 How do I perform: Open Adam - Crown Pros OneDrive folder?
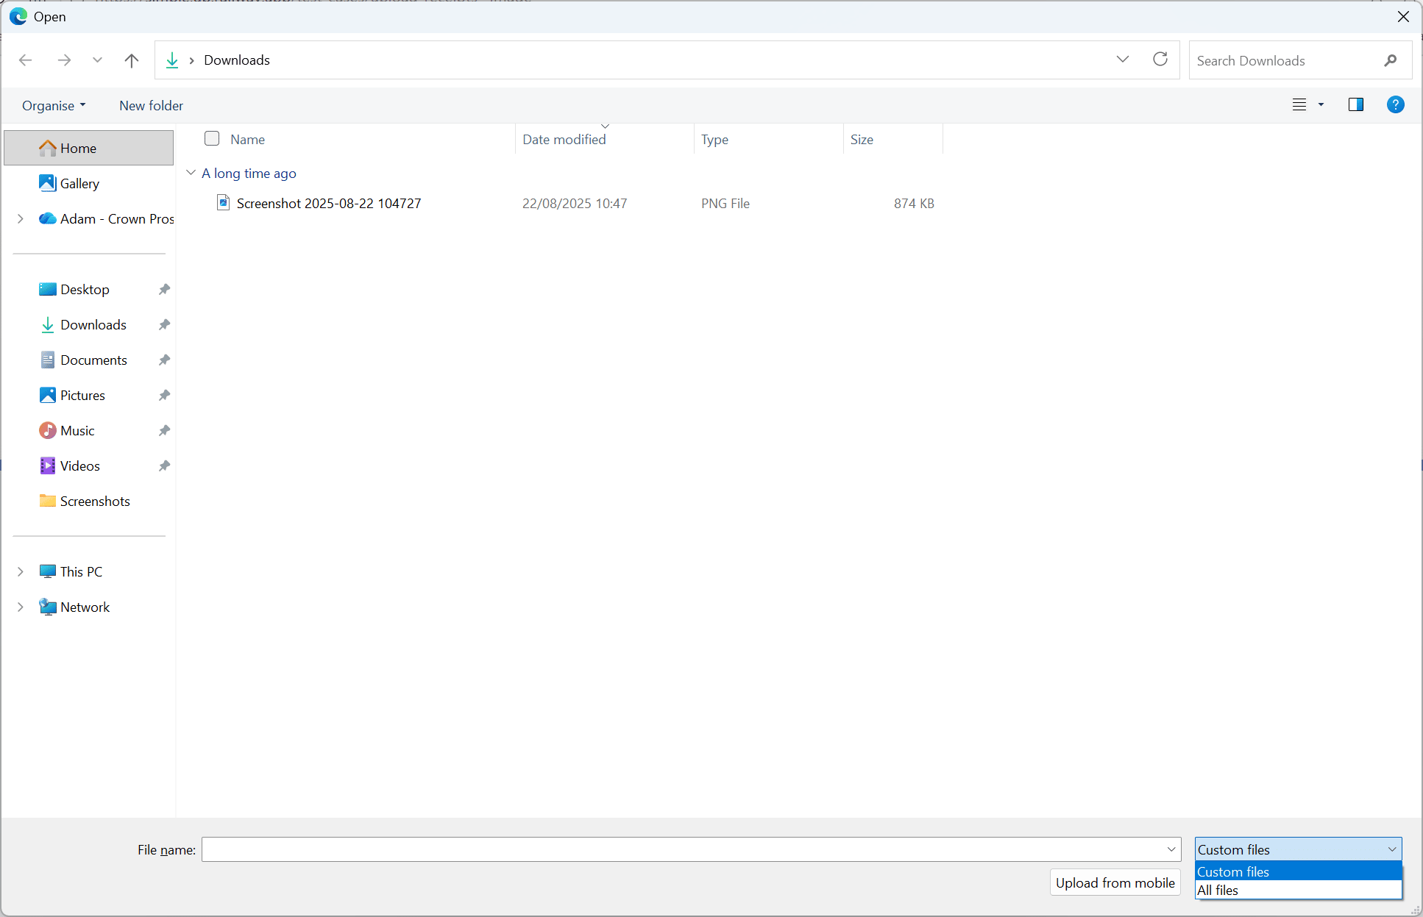(x=117, y=219)
